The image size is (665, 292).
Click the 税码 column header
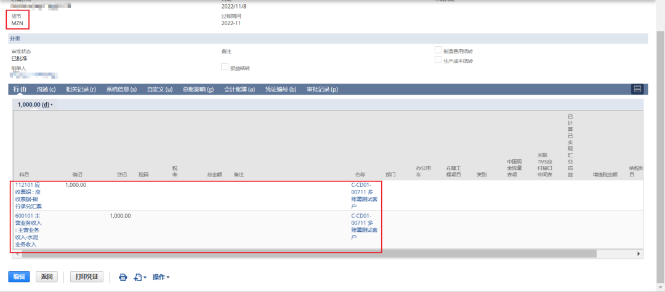[143, 175]
